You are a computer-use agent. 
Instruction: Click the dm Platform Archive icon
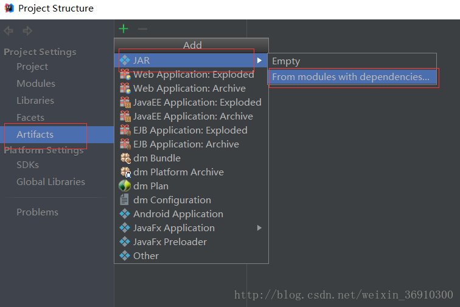coord(125,172)
